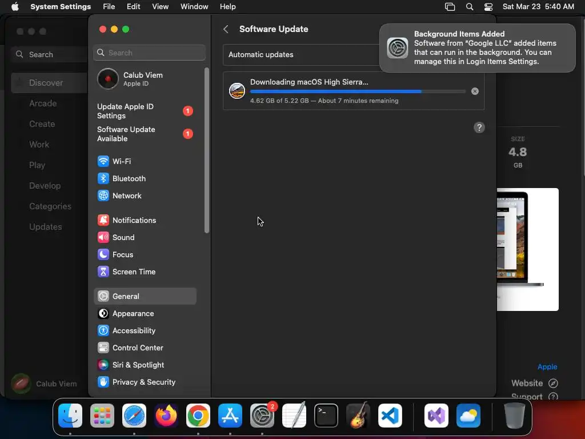Viewport: 585px width, 439px height.
Task: Open Accessibility settings
Action: click(x=145, y=331)
